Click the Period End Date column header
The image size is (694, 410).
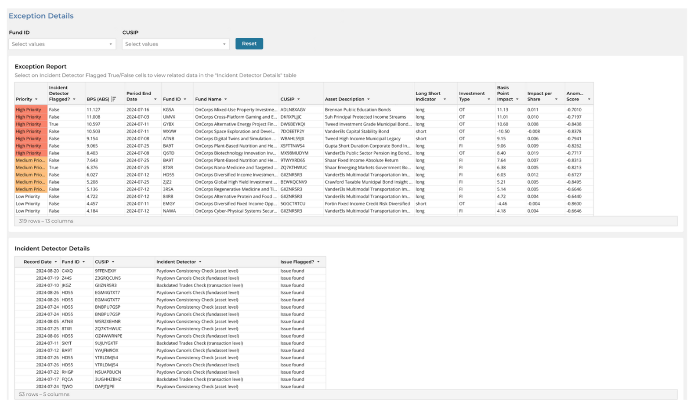click(139, 96)
